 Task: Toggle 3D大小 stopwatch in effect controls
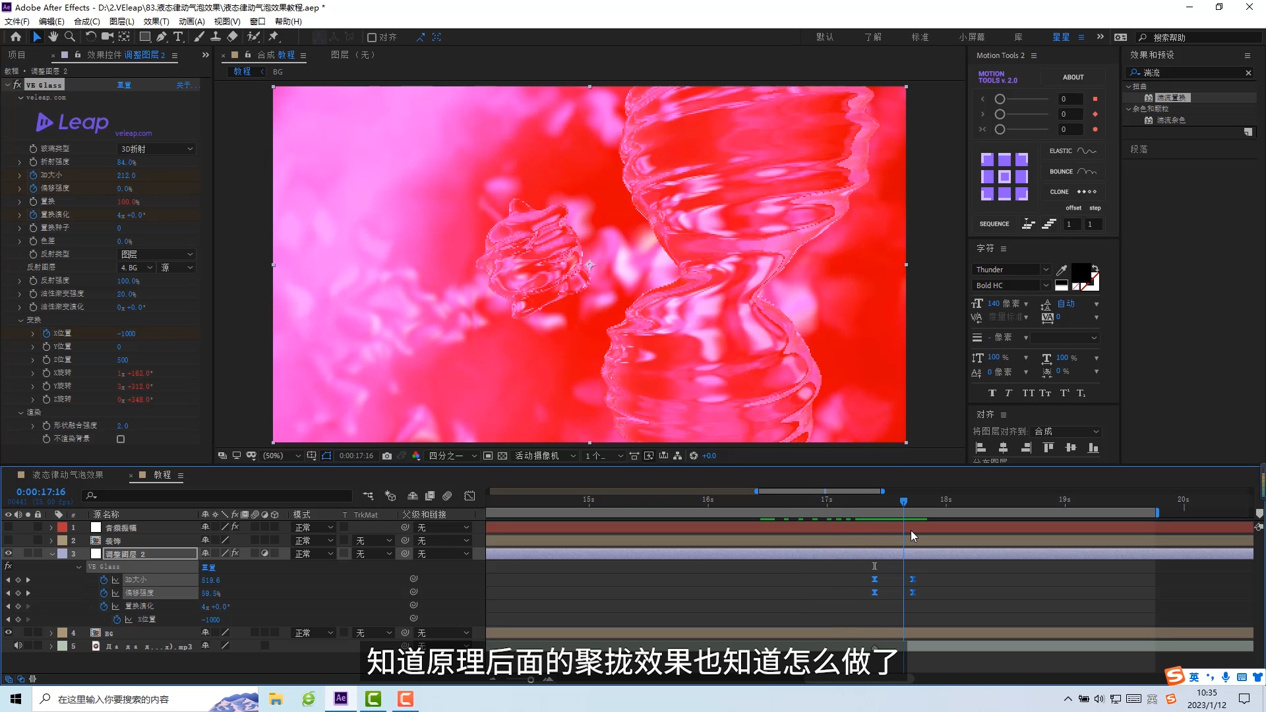pyautogui.click(x=33, y=175)
